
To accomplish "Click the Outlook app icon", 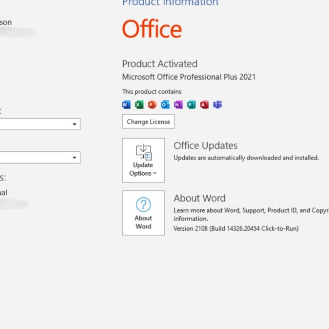I will pos(165,104).
